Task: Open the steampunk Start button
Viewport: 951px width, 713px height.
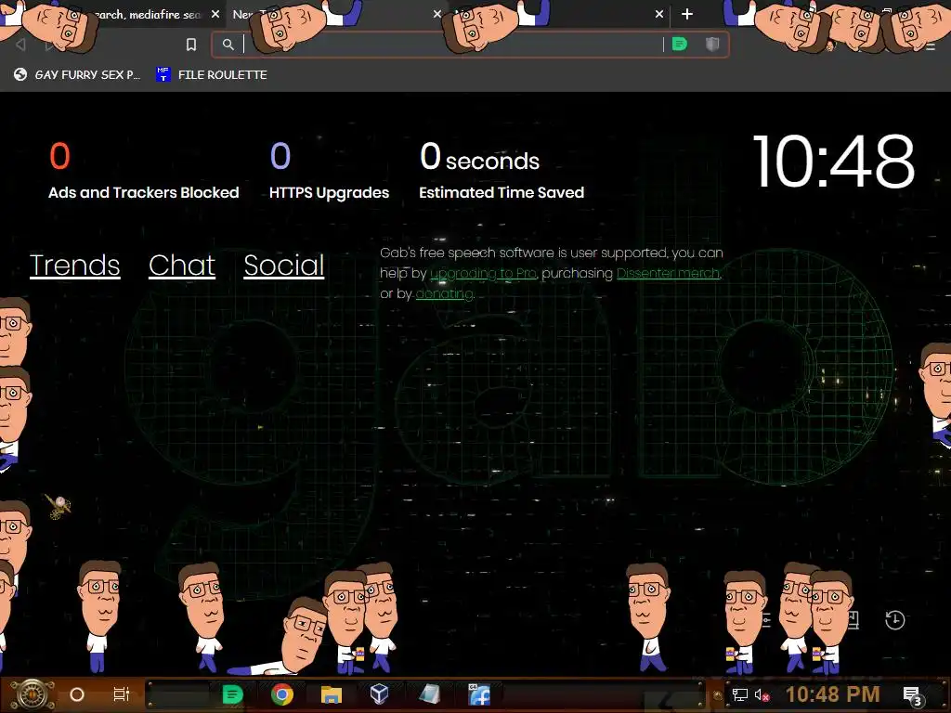Action: pyautogui.click(x=32, y=694)
